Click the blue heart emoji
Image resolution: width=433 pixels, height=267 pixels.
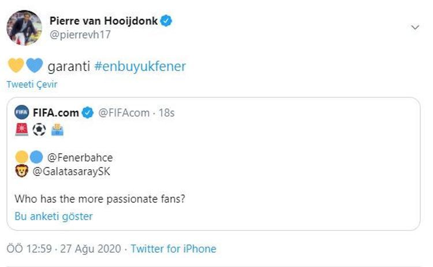pos(34,66)
